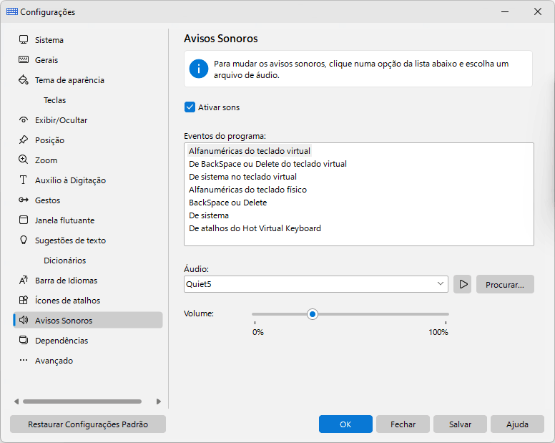Click the Avisos Sonoros speaker icon
Image resolution: width=555 pixels, height=443 pixels.
coord(24,320)
